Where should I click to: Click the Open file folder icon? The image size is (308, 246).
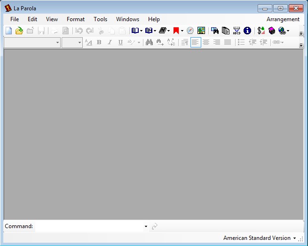[19, 31]
